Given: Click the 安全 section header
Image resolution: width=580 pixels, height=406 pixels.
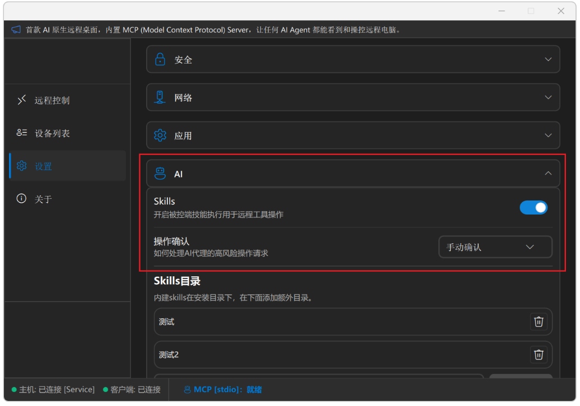Looking at the screenshot, I should 353,60.
